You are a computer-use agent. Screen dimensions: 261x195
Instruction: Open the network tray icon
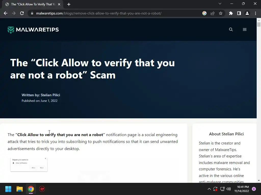point(222,189)
